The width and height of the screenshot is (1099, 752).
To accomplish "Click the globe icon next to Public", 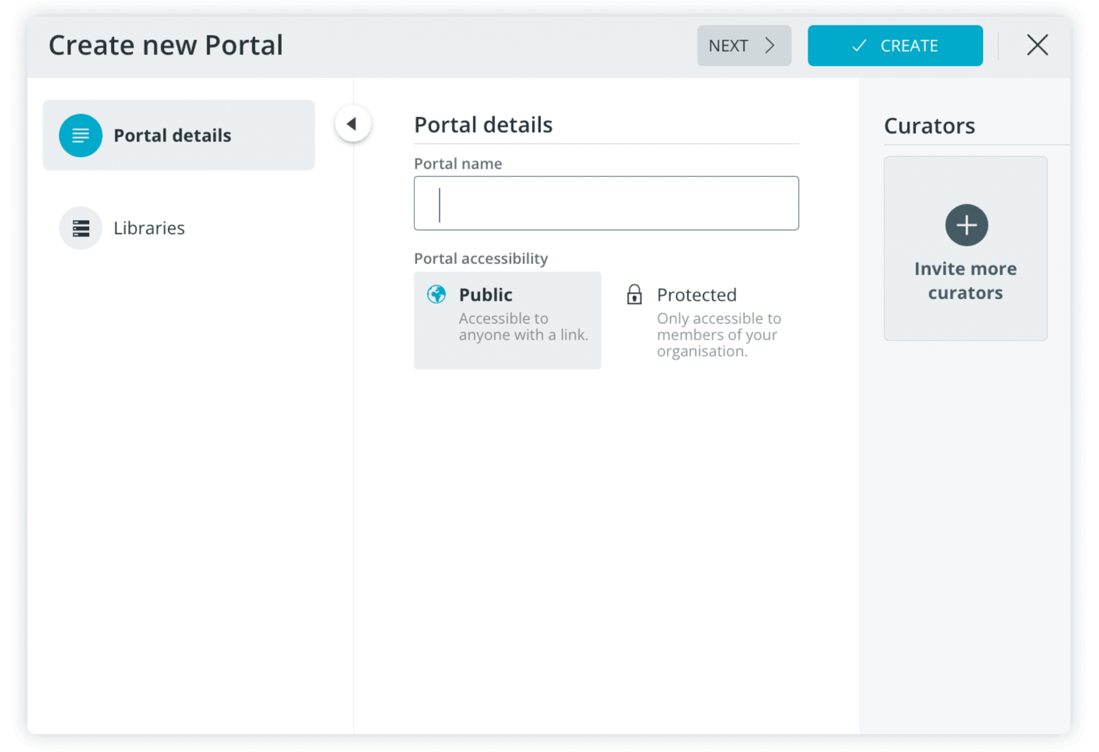I will click(436, 294).
